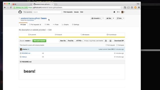Open latest commit 1eec588

pos(111,49)
